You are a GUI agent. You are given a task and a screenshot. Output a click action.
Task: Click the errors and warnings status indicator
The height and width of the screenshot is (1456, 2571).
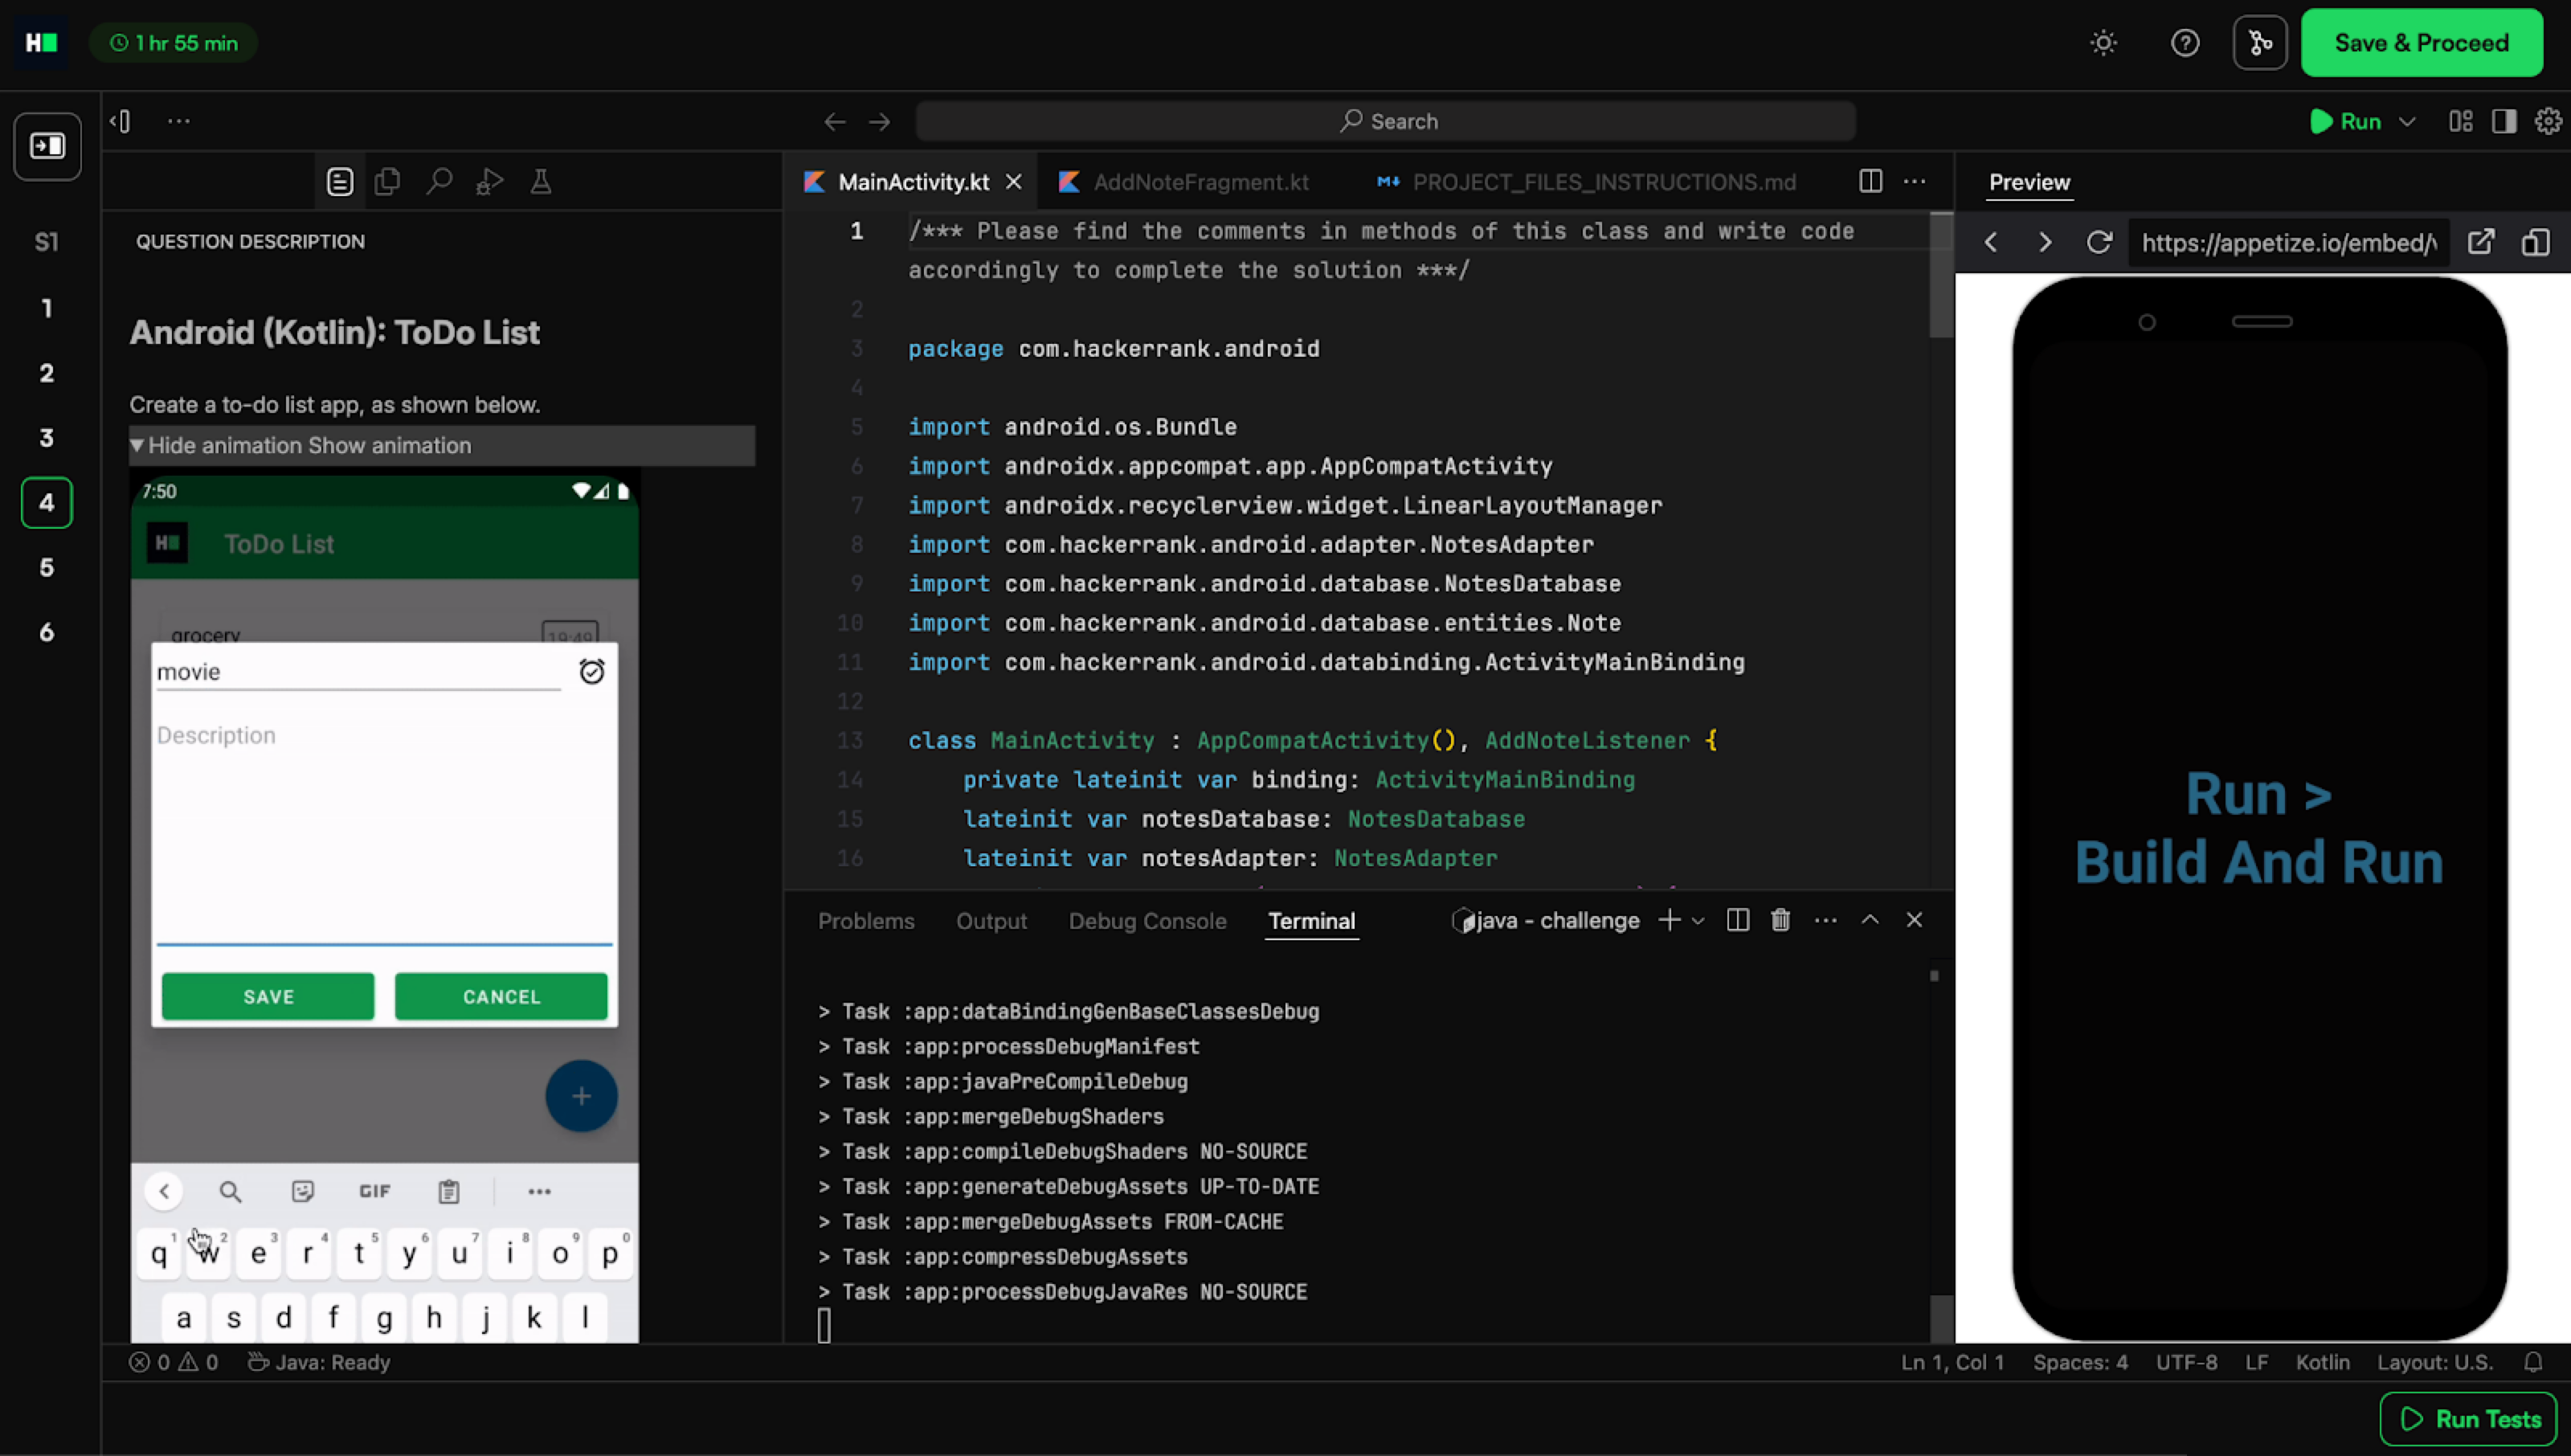coord(173,1362)
